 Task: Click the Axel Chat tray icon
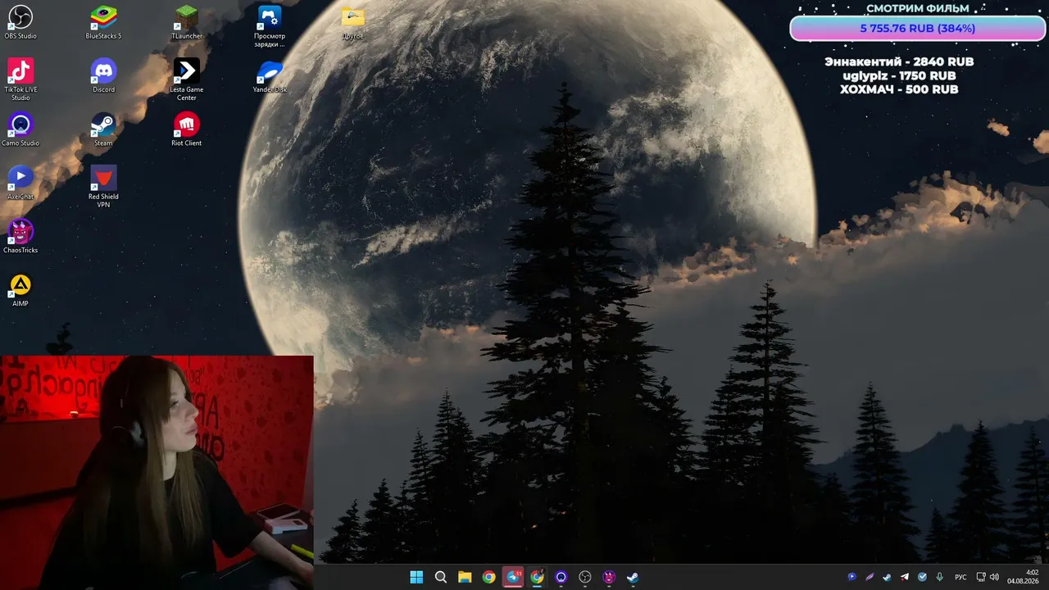851,577
